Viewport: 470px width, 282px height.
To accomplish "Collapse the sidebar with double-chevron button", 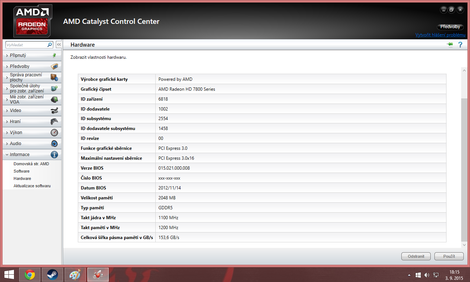I will pos(59,44).
